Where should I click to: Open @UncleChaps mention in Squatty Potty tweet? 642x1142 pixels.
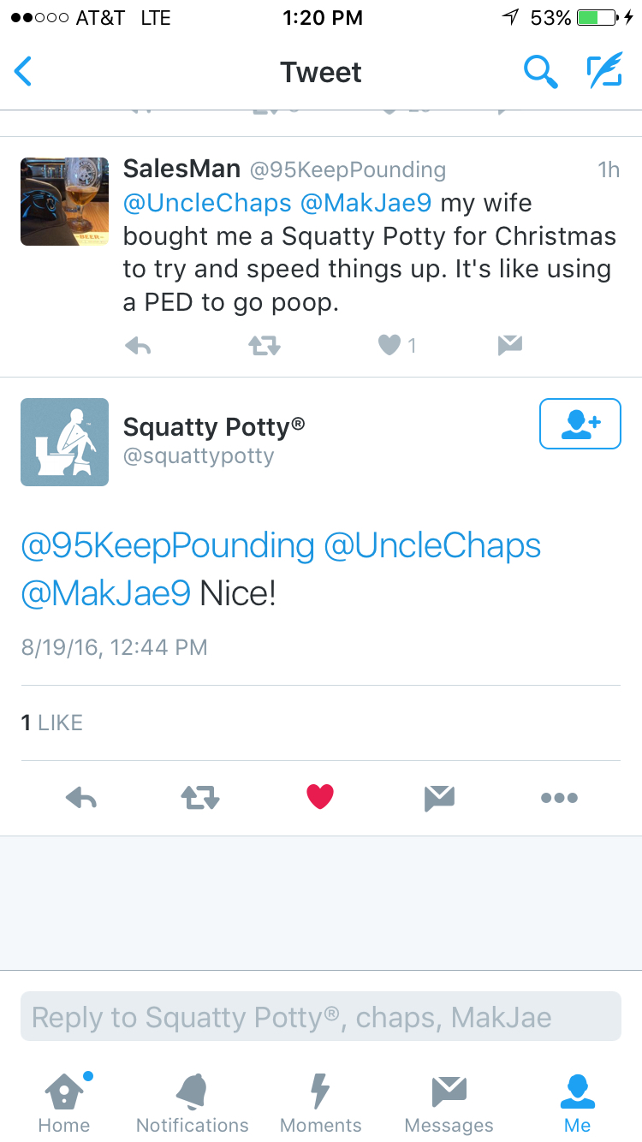coord(432,546)
